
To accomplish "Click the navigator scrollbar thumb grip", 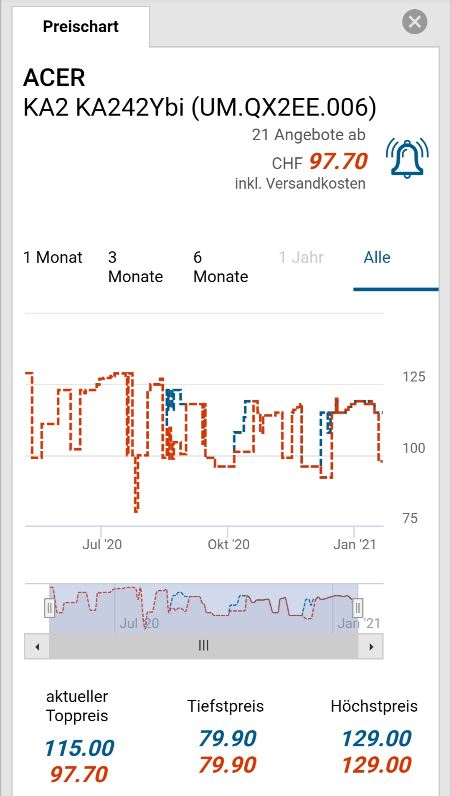I will (x=203, y=646).
